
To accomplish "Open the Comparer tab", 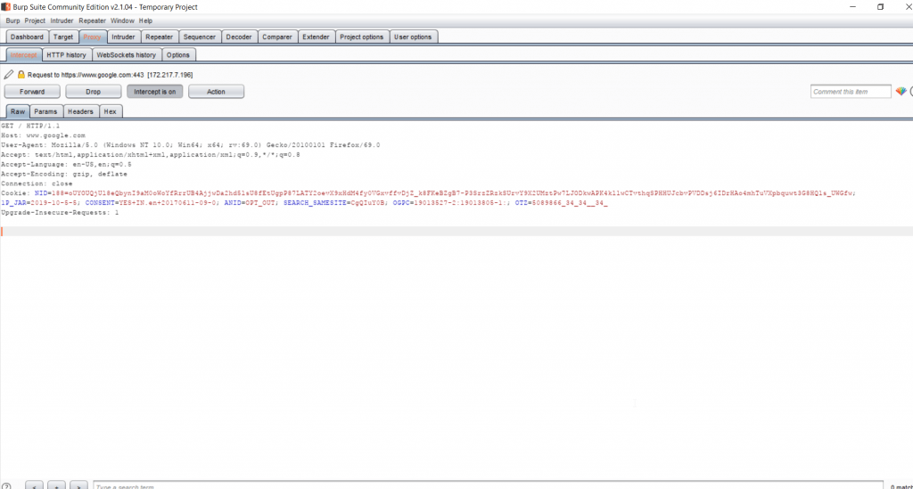I will 277,37.
